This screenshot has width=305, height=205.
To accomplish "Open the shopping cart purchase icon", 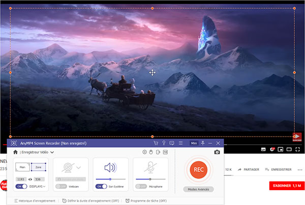I will [156, 143].
